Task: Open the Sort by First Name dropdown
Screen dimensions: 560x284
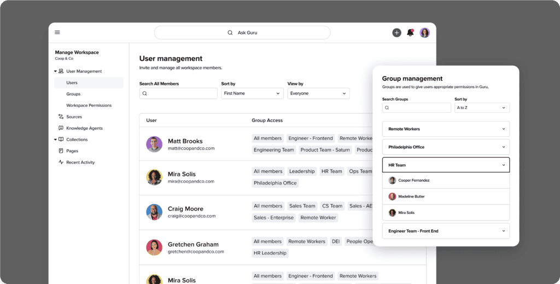Action: click(x=252, y=94)
